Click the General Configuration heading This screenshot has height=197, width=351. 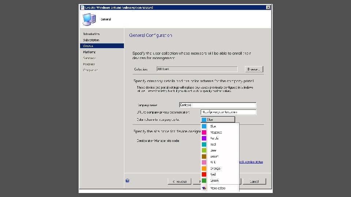(x=150, y=35)
